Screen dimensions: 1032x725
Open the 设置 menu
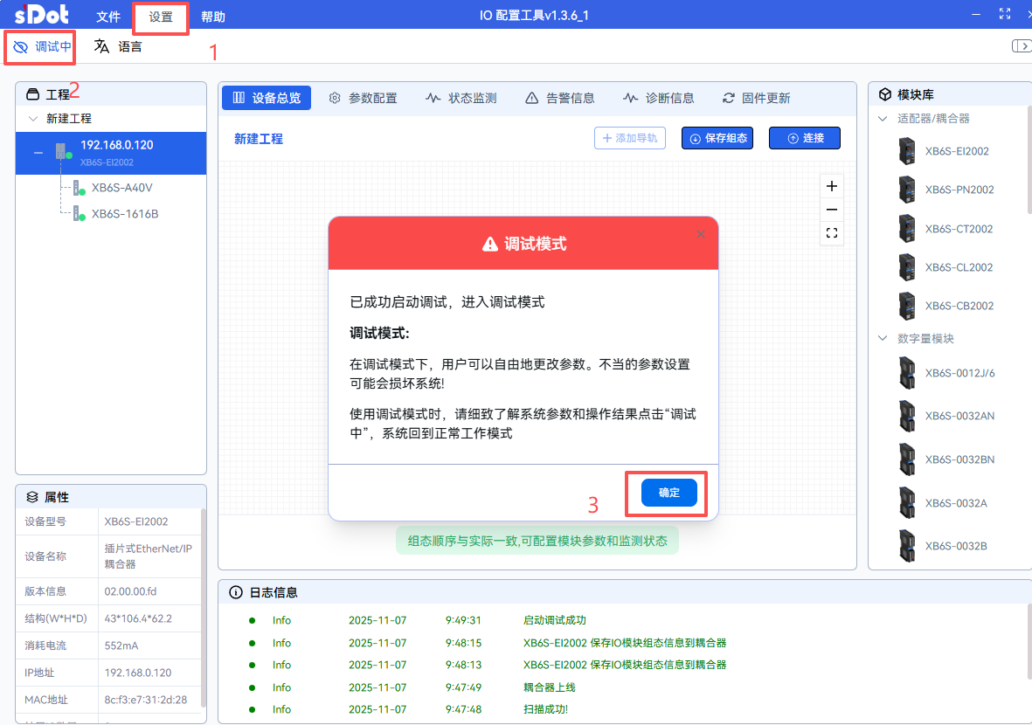tap(161, 17)
